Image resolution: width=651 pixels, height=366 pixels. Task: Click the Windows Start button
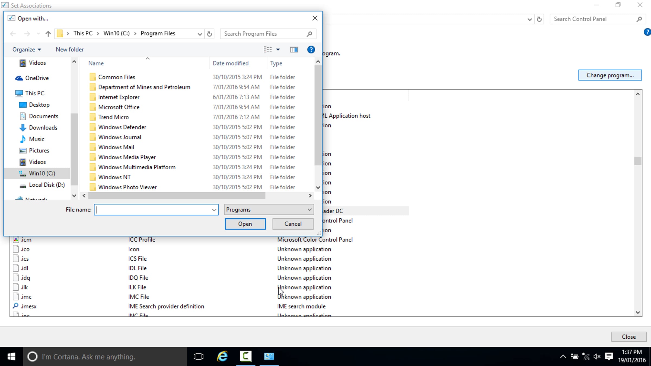(11, 357)
